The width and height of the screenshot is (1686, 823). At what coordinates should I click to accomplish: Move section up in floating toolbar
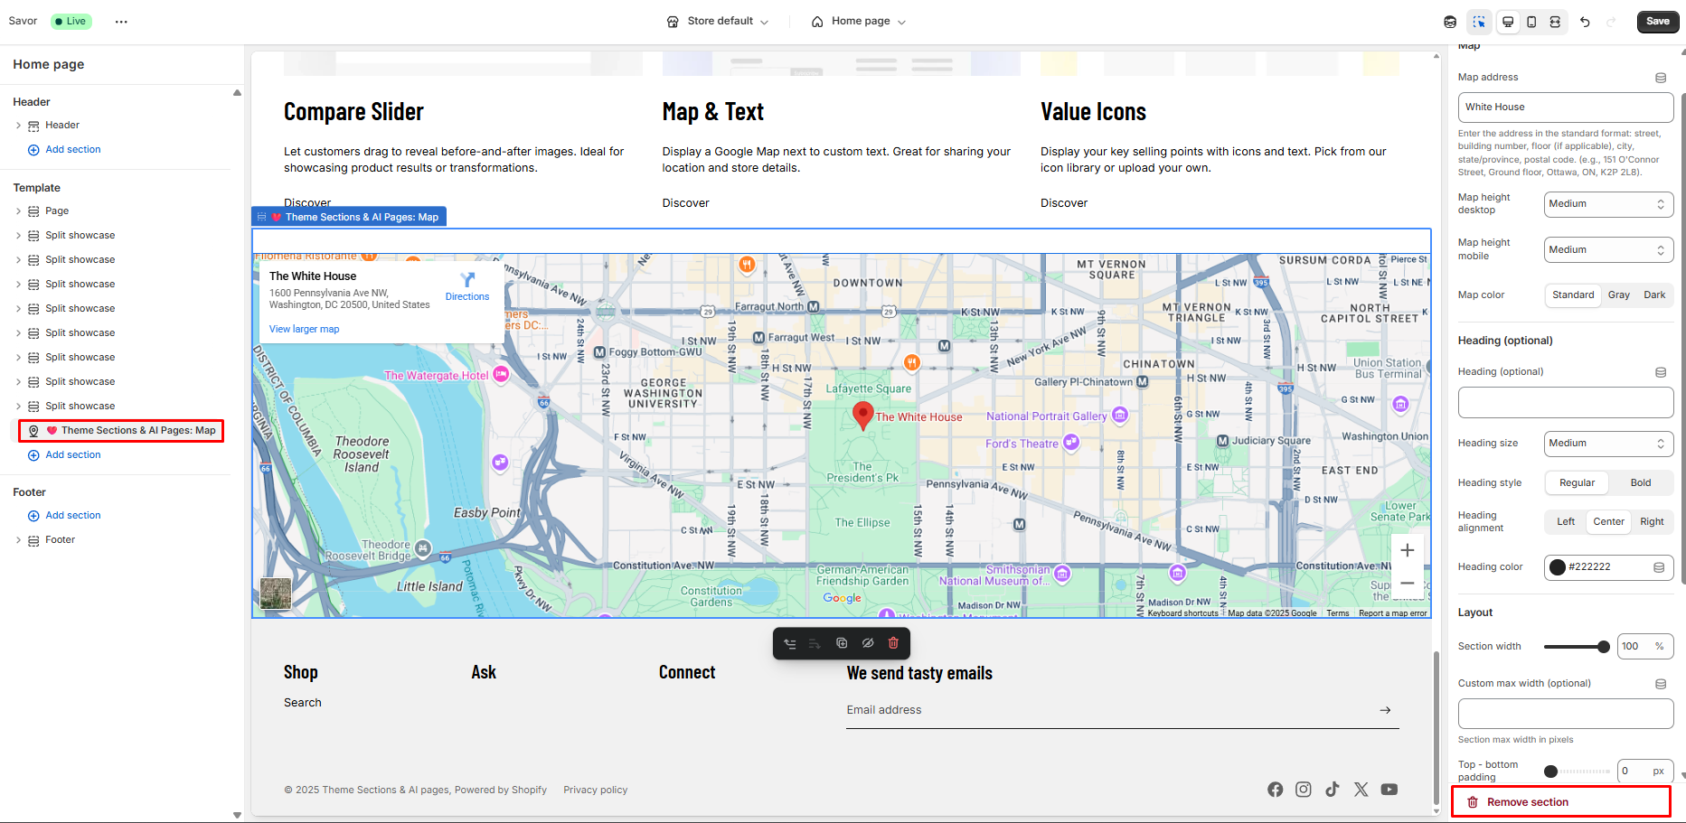tap(790, 643)
